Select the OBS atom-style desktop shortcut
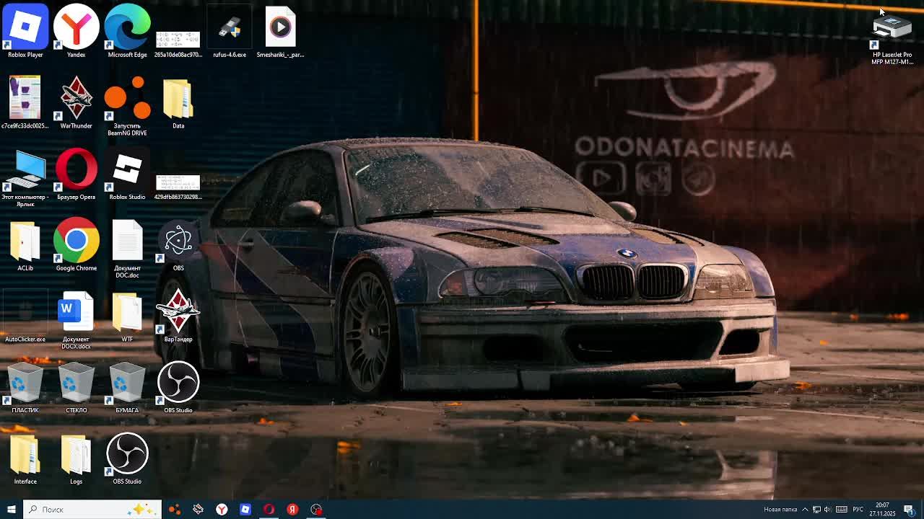Image resolution: width=924 pixels, height=519 pixels. 178,245
